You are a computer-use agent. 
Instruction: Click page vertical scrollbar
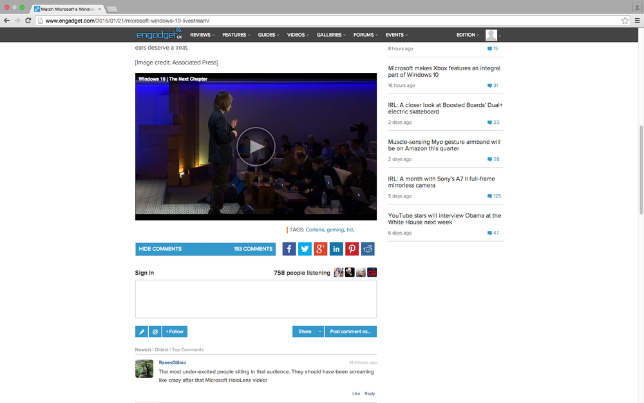[641, 170]
